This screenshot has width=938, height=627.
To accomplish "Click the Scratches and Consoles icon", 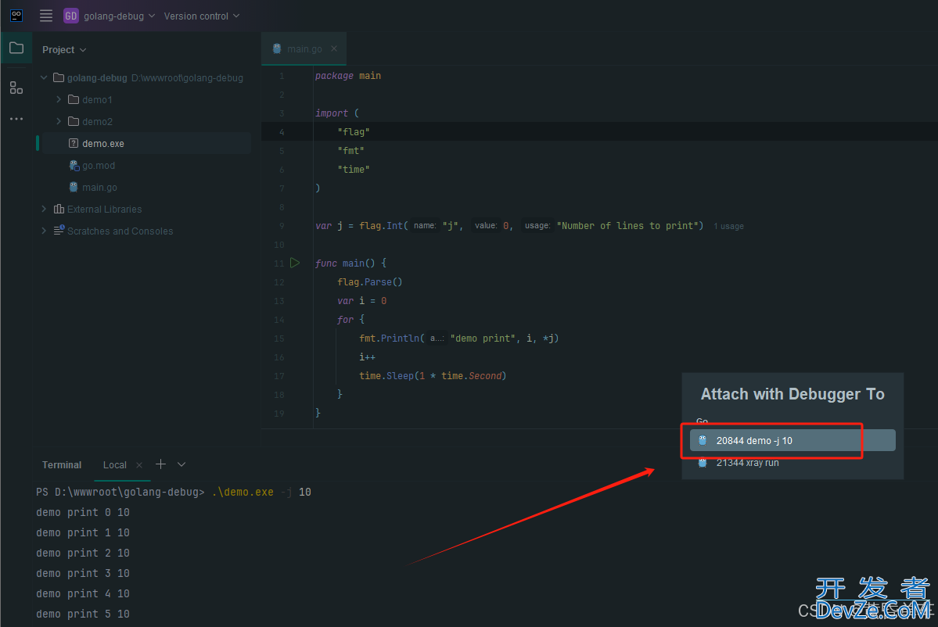I will 59,230.
